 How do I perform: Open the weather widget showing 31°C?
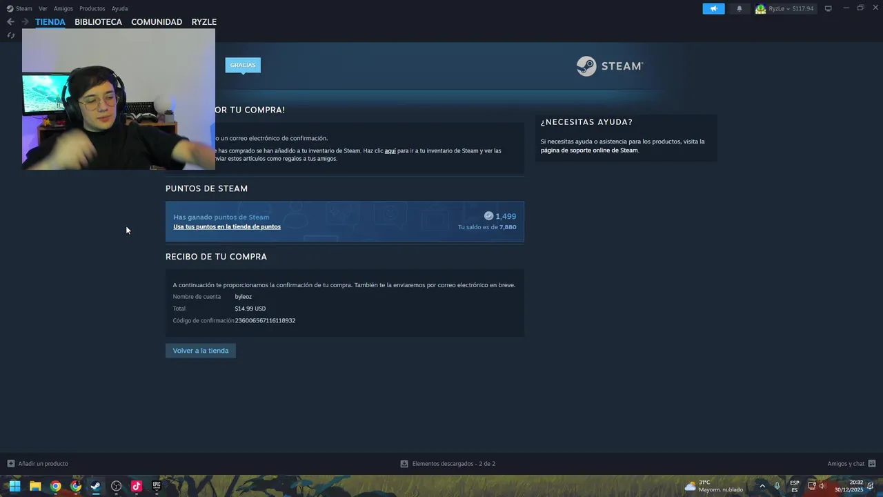[713, 486]
